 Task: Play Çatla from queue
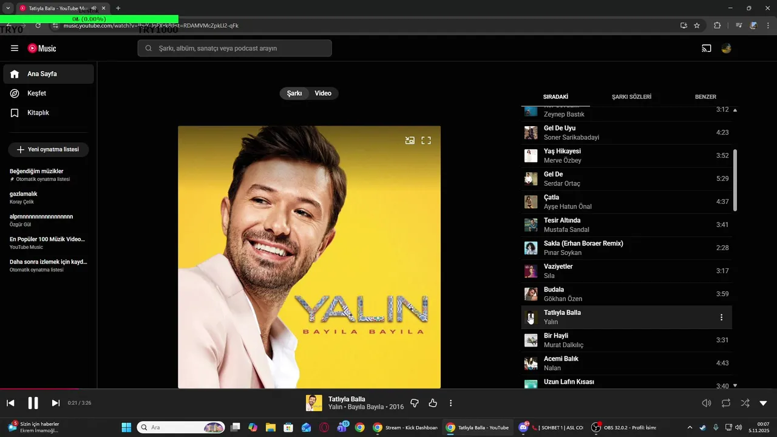tap(626, 202)
